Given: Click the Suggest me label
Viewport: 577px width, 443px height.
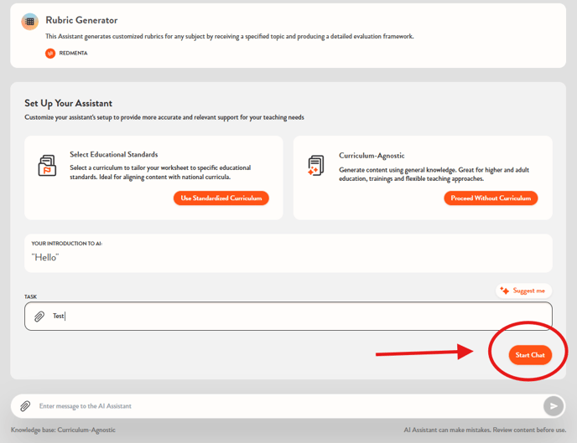Looking at the screenshot, I should pyautogui.click(x=528, y=291).
